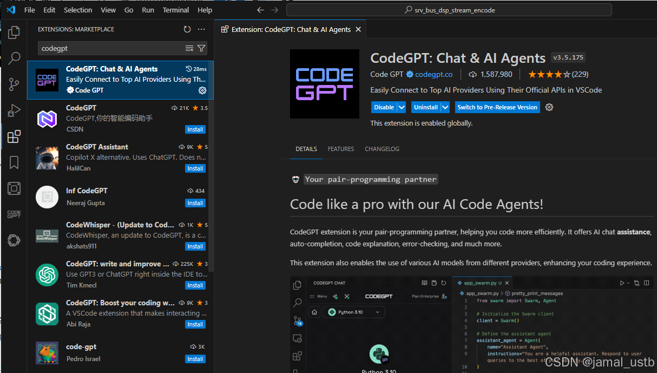This screenshot has width=657, height=373.
Task: Switch to the FEATURES tab
Action: click(341, 149)
